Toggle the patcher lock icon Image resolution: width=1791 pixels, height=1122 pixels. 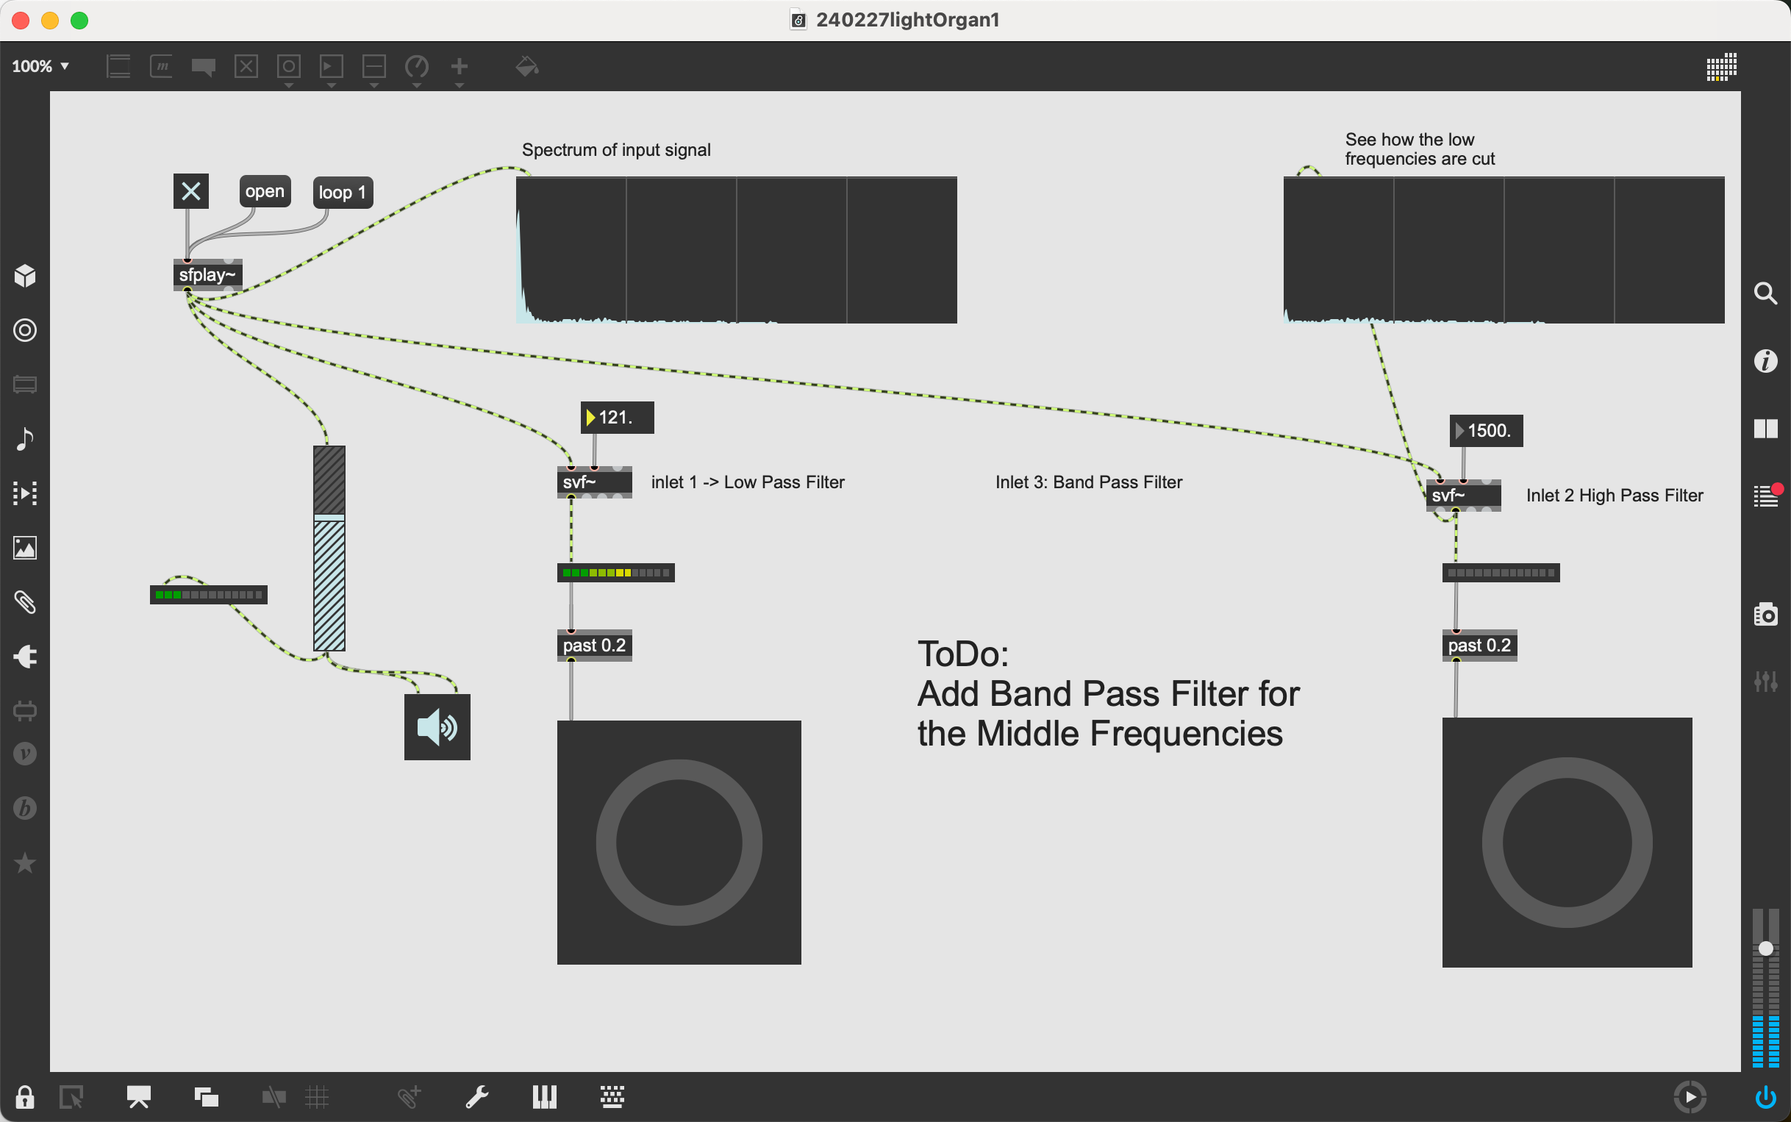[x=24, y=1097]
